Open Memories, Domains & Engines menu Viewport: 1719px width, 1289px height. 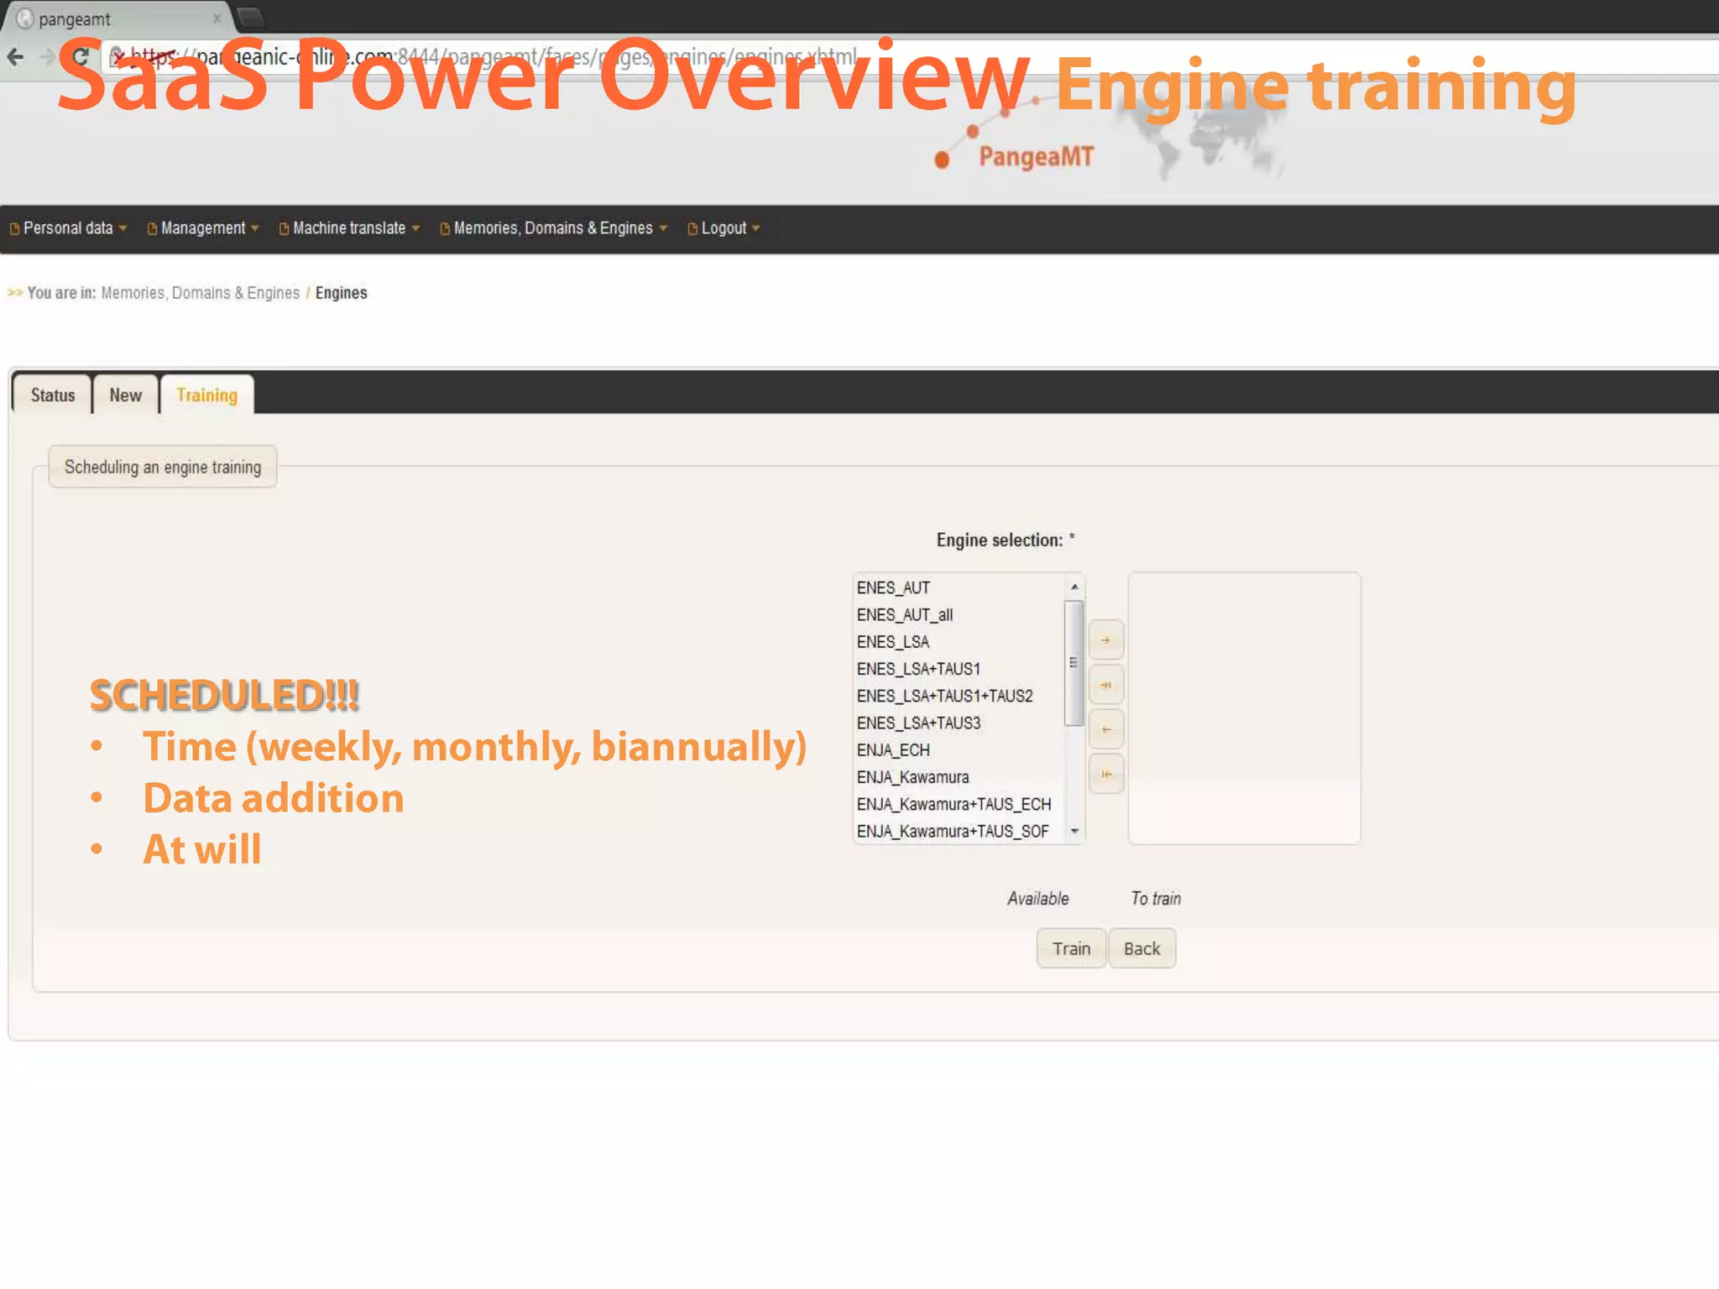click(x=553, y=228)
